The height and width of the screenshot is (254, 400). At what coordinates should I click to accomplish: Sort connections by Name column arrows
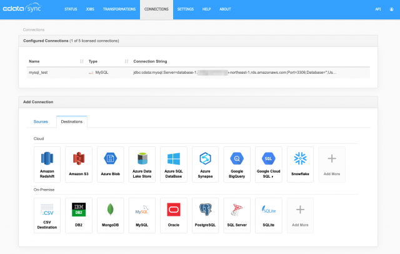(82, 61)
